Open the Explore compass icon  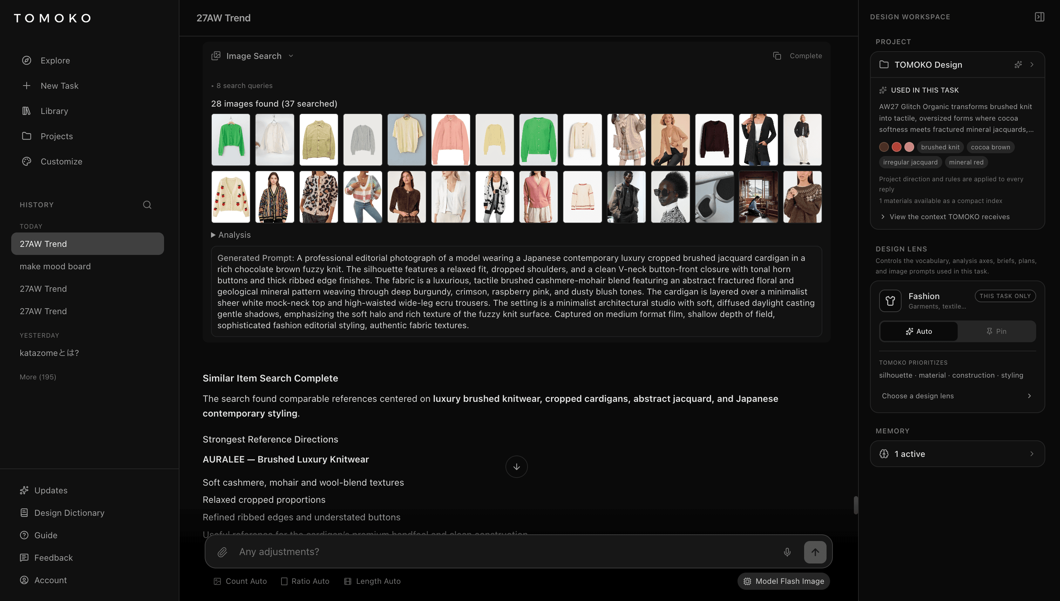click(26, 60)
